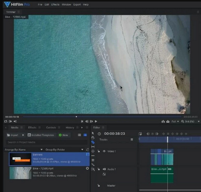Viewport: 201px width, 192px height.
Task: Open the Edit menu
Action: (x=47, y=4)
